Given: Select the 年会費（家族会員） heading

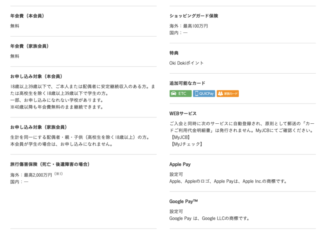Looking at the screenshot, I should point(30,46).
